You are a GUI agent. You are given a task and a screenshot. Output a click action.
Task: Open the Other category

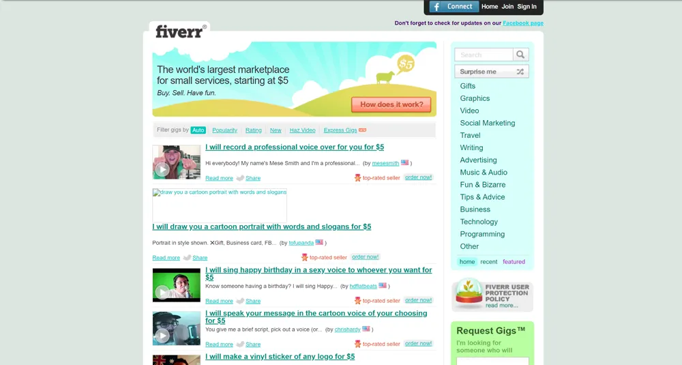click(469, 246)
